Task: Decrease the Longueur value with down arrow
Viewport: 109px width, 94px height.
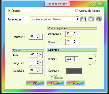Action: [x=74, y=35]
